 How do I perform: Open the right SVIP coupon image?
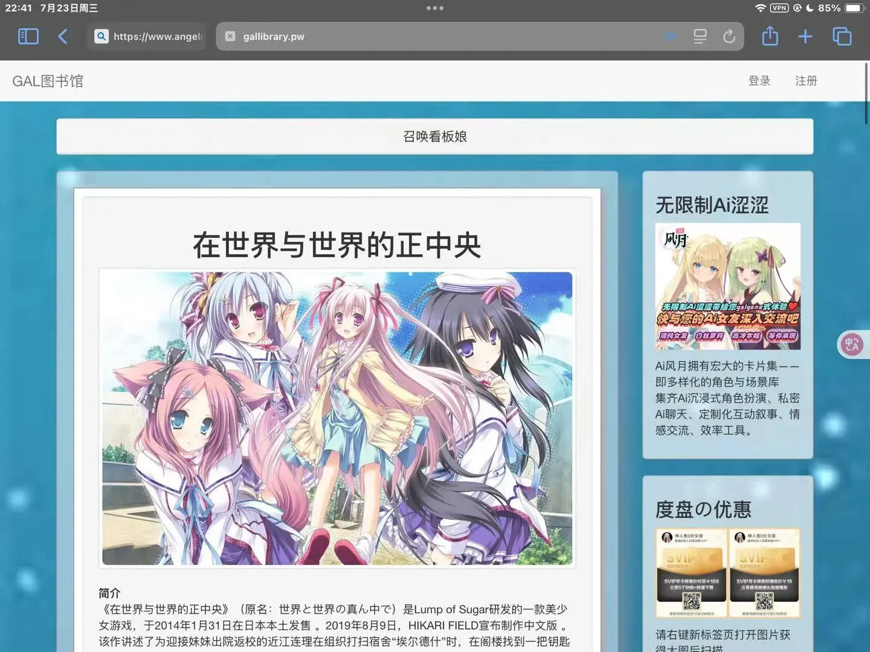click(764, 573)
